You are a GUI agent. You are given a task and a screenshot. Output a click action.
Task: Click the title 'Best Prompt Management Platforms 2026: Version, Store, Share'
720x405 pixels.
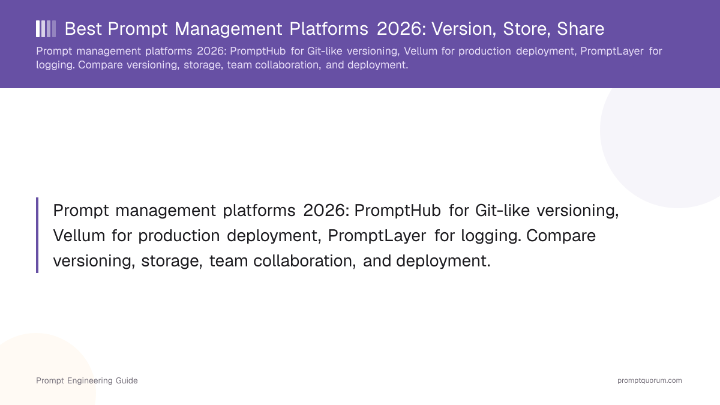tap(334, 29)
